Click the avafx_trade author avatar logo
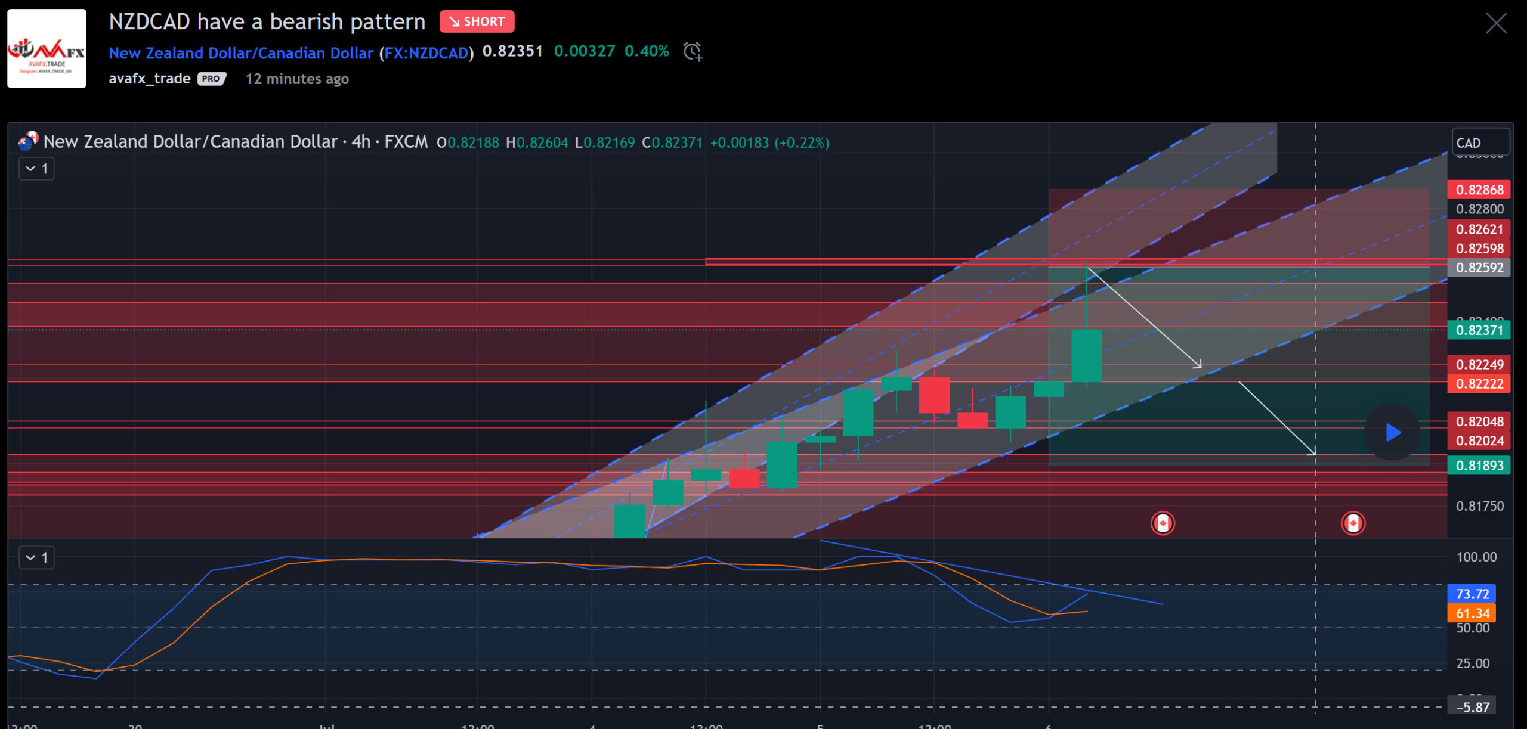 47,49
